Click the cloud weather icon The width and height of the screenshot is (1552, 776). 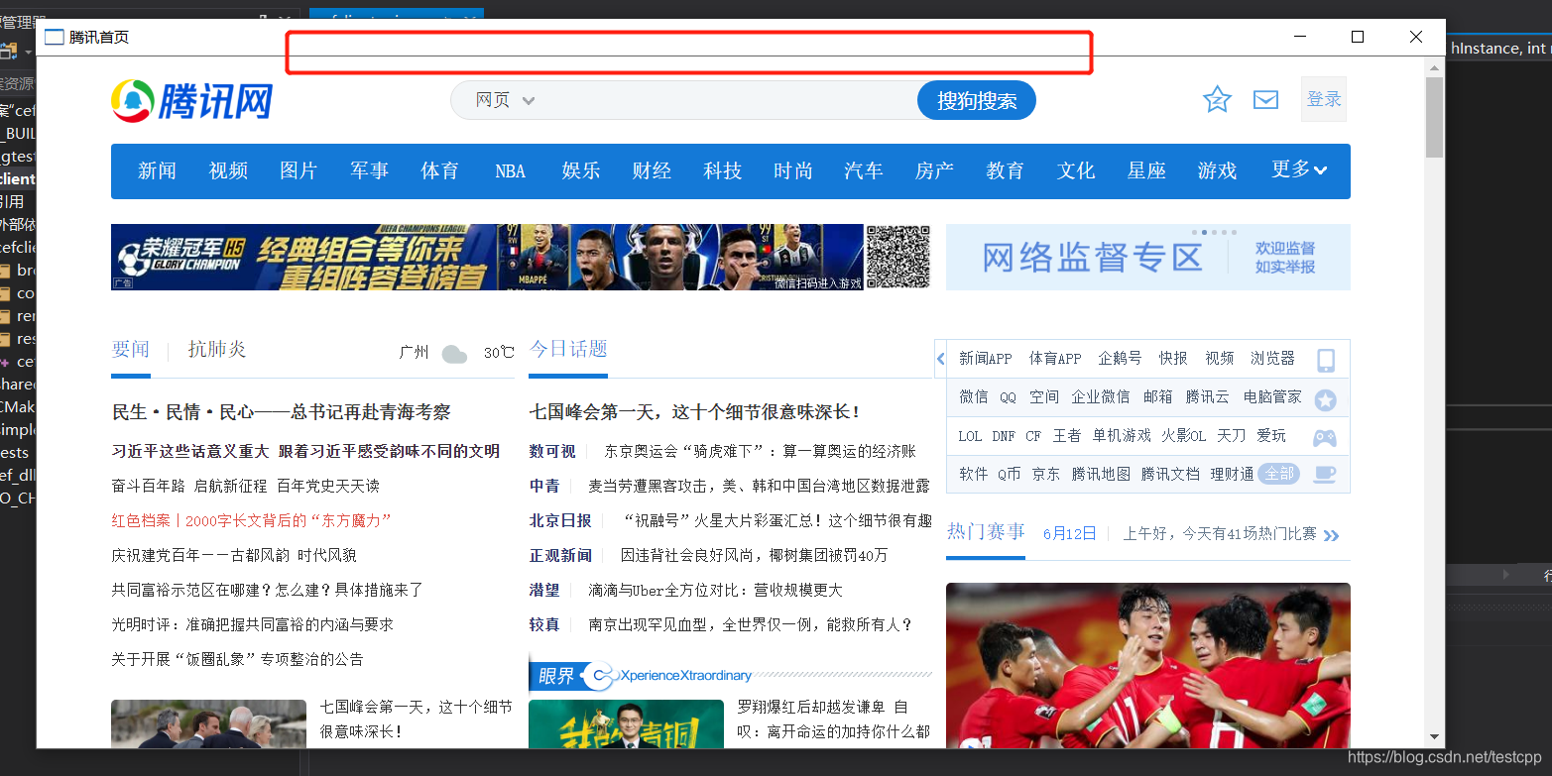pos(454,354)
